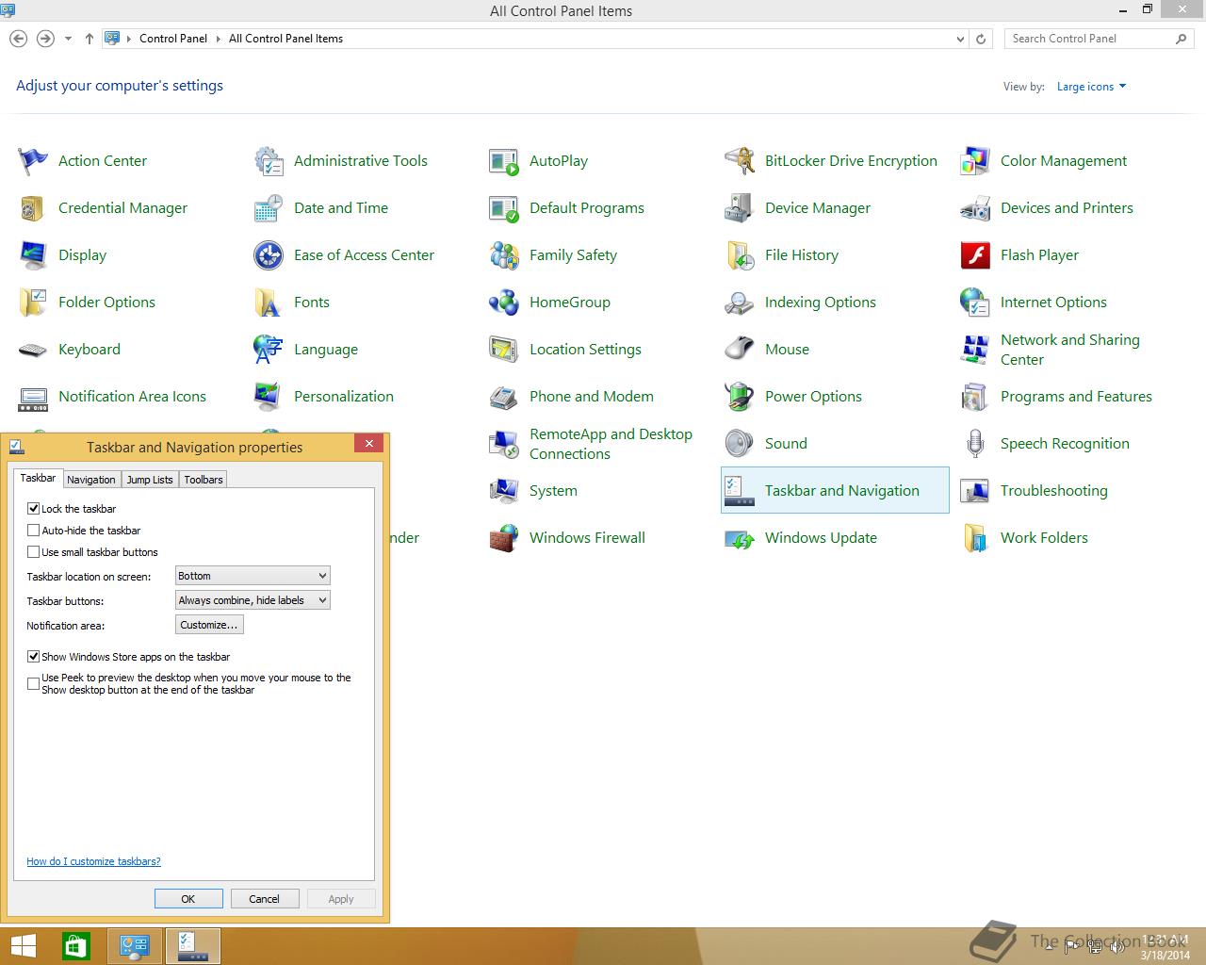This screenshot has height=965, width=1206.
Task: Uncheck Lock the taskbar checkbox
Action: pyautogui.click(x=34, y=509)
